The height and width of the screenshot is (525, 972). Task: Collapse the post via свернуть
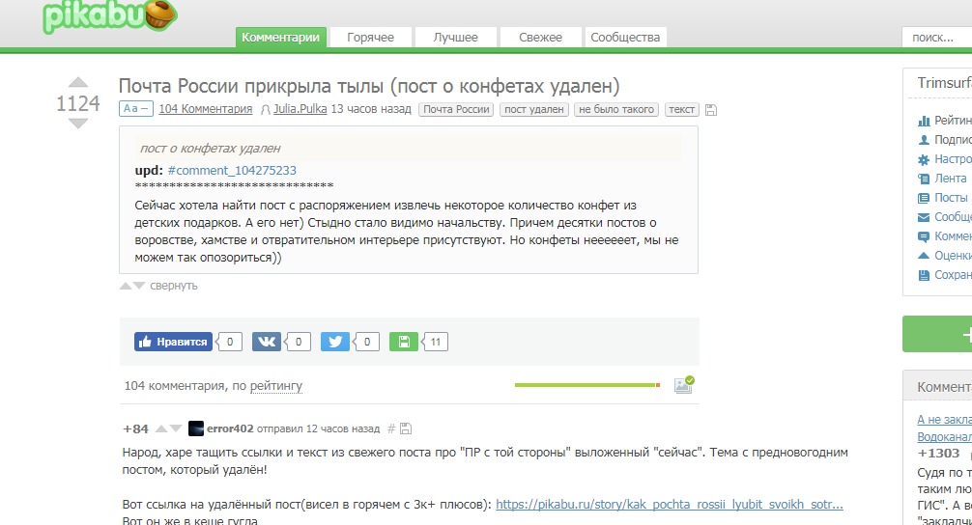[x=173, y=286]
